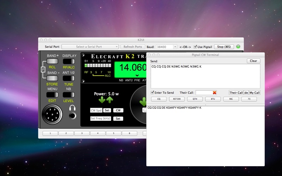Toggle the Enter To Send checkbox
The height and width of the screenshot is (176, 282).
pyautogui.click(x=152, y=93)
